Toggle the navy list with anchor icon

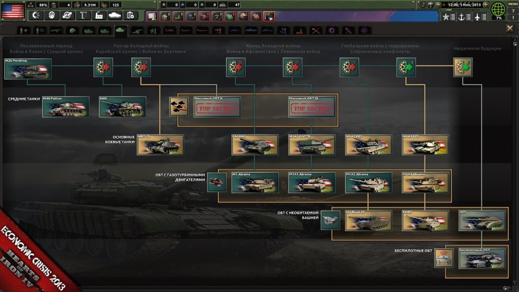tap(464, 17)
